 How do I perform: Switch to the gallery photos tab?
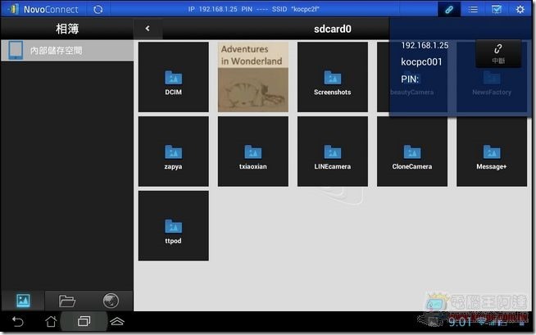(x=23, y=301)
